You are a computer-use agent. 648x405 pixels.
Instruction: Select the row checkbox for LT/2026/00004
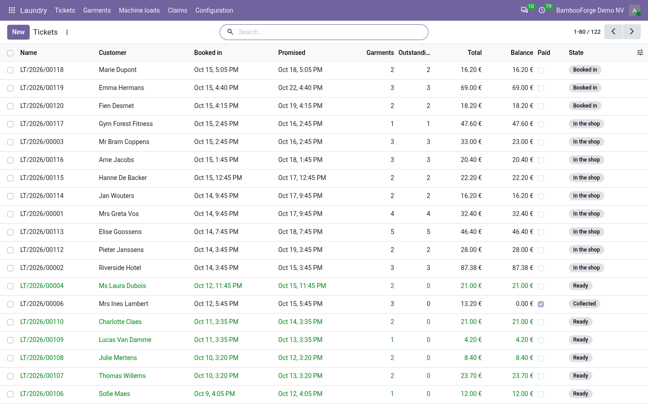(10, 286)
